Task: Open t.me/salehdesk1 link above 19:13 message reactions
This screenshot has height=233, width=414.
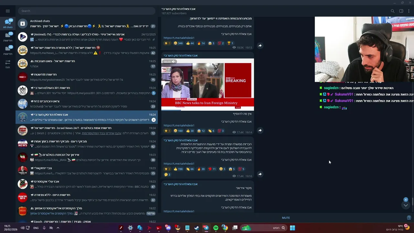Action: click(x=179, y=38)
